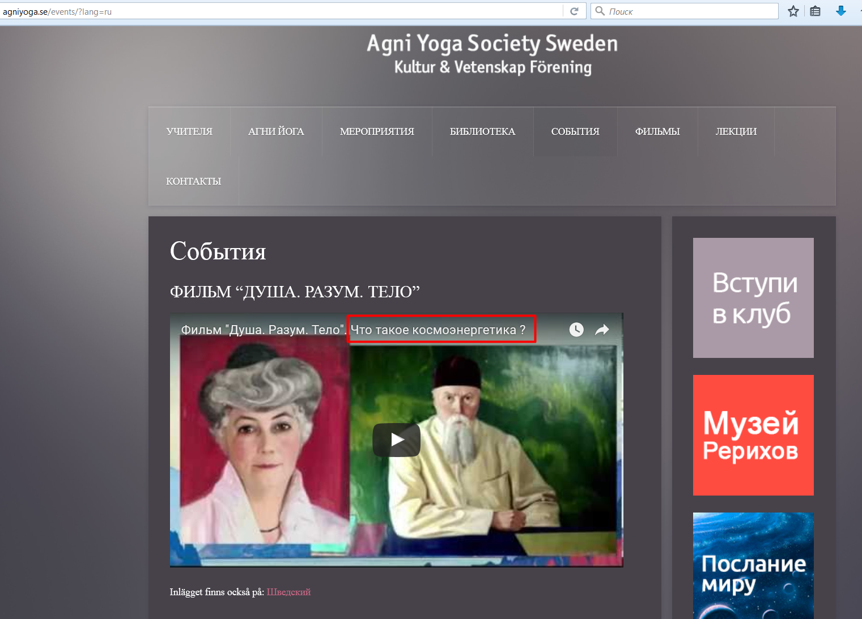Navigate to the КОНТАКТЫ page
This screenshot has width=862, height=619.
193,181
